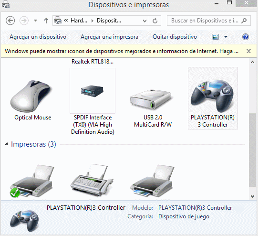Select the fax machine device icon
The image size is (258, 236).
tap(92, 180)
